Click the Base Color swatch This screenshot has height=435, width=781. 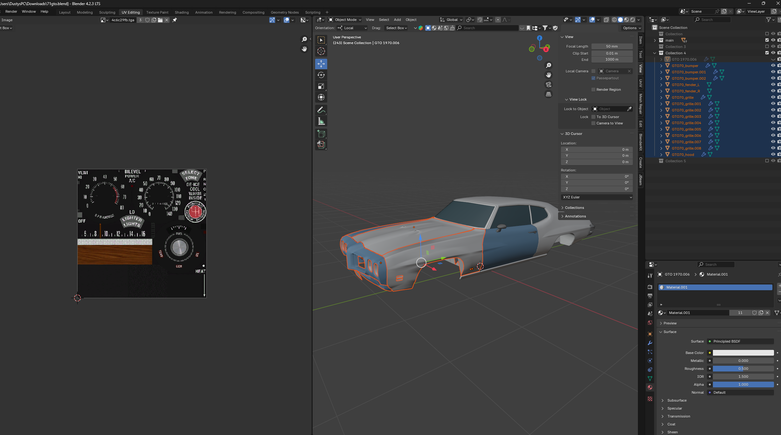coord(743,353)
